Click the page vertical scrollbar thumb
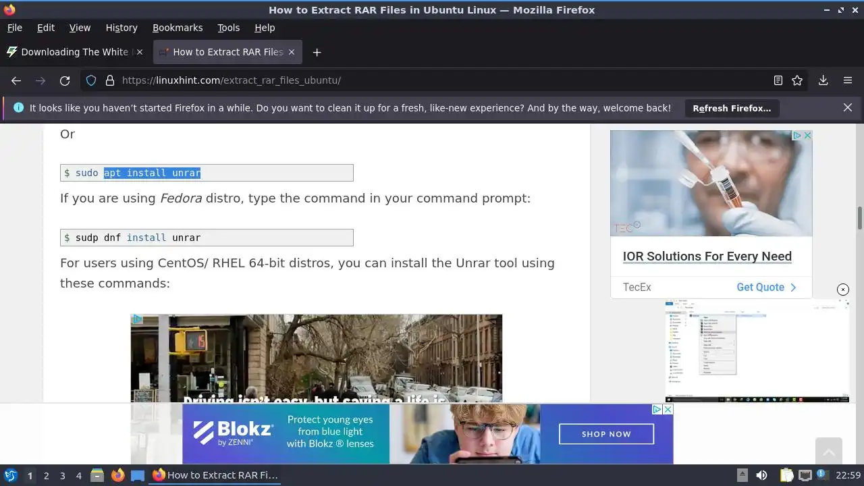The image size is (864, 486). point(860,219)
